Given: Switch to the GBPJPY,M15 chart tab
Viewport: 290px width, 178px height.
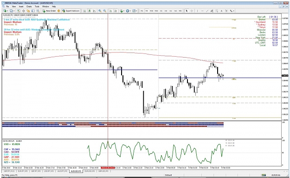Looking at the screenshot, I should (9, 171).
